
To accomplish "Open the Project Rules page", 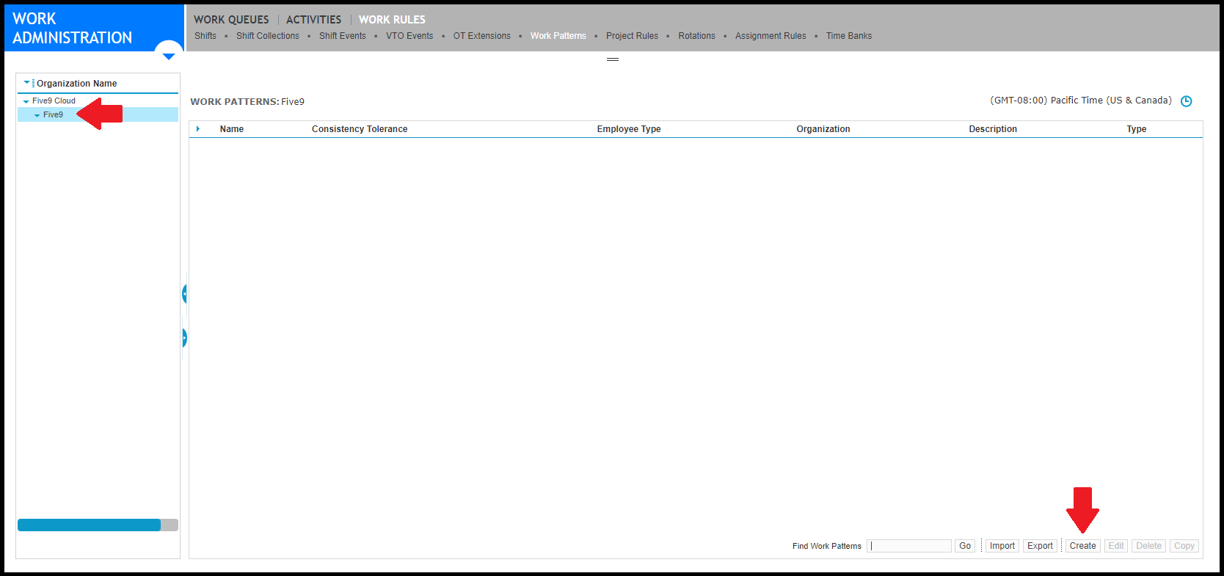I will coord(632,36).
